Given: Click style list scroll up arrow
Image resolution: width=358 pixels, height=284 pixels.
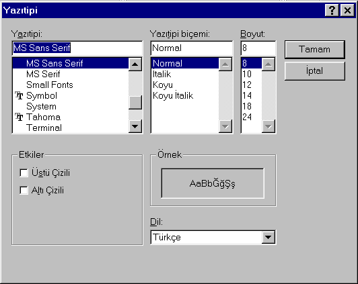Looking at the screenshot, I should pyautogui.click(x=225, y=64).
